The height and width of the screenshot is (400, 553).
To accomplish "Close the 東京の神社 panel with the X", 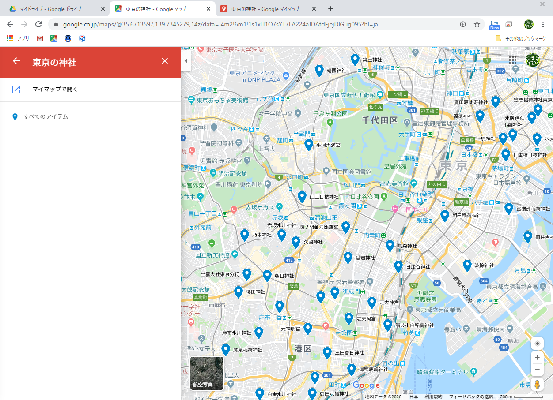I will (165, 61).
